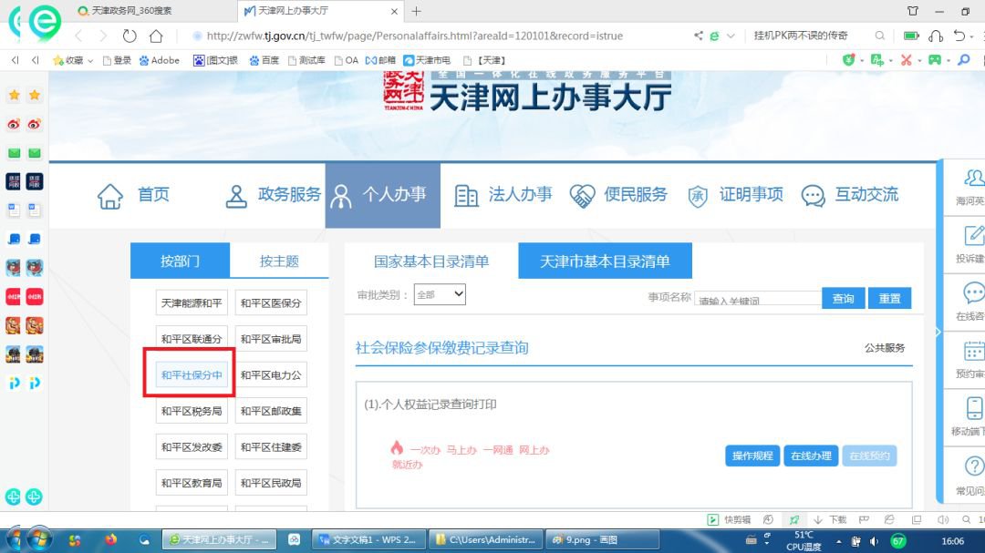Viewport: 985px width, 553px height.
Task: Open 社会保险参保缴费记录查询 item
Action: [441, 348]
